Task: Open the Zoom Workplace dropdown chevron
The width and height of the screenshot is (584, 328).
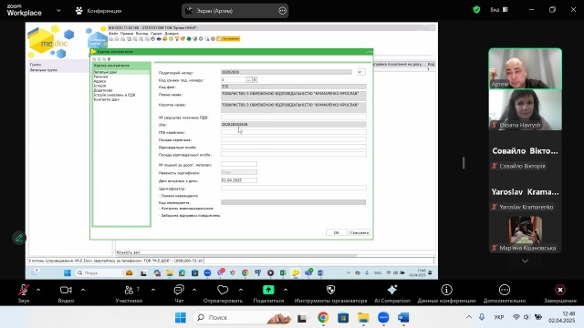Action: coord(58,10)
